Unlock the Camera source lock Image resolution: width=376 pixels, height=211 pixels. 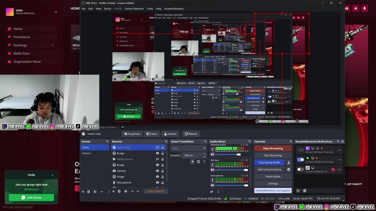pos(162,171)
